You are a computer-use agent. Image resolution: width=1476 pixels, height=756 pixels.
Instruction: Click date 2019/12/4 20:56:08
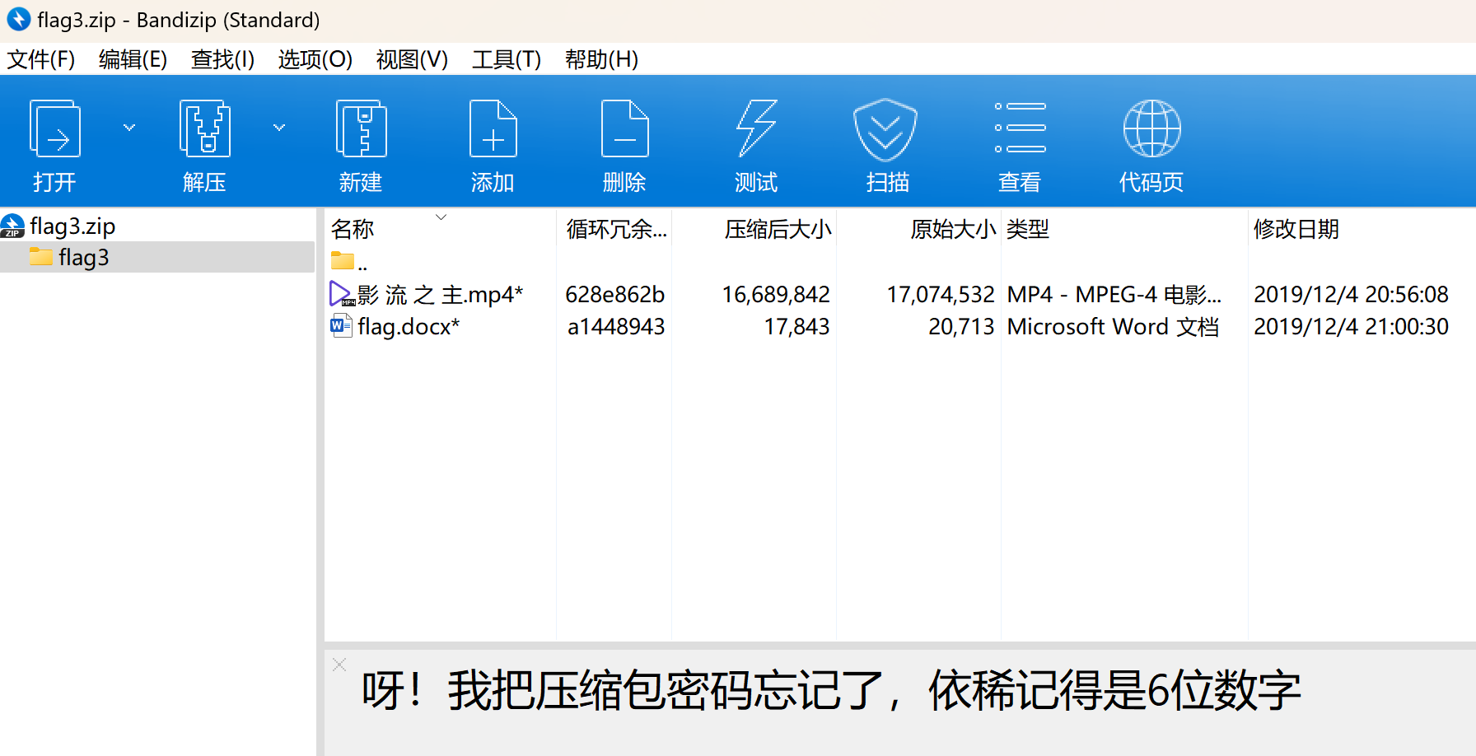click(x=1351, y=294)
